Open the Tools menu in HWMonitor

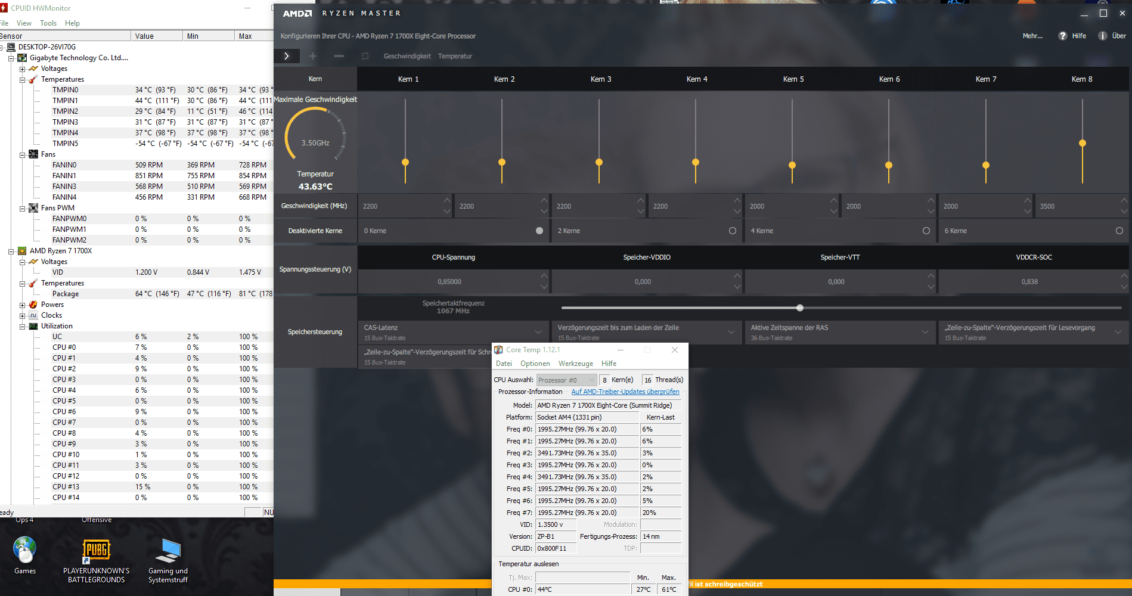(x=48, y=23)
